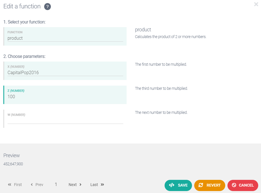Focus the Z parameter field containing 100

coord(65,97)
